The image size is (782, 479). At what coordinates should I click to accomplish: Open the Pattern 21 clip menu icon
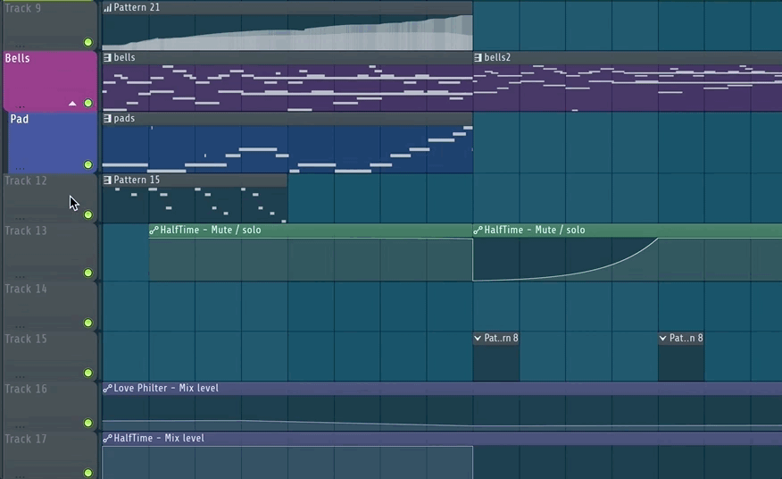coord(107,7)
